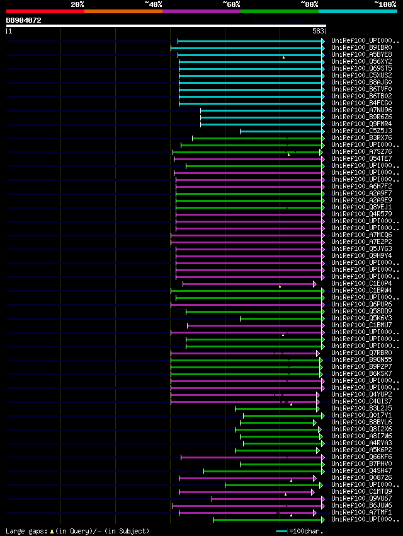403x536 pixels.
Task: Open hit UniRef100_C5XUS2 label
Action: pyautogui.click(x=361, y=75)
